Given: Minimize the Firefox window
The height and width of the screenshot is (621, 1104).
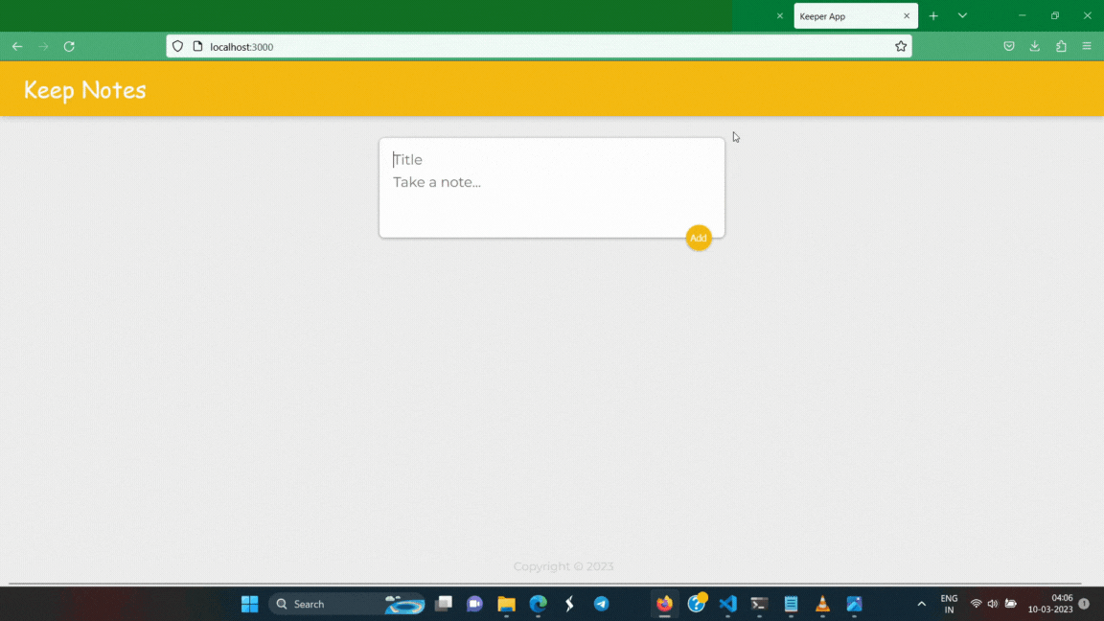Looking at the screenshot, I should [1023, 15].
